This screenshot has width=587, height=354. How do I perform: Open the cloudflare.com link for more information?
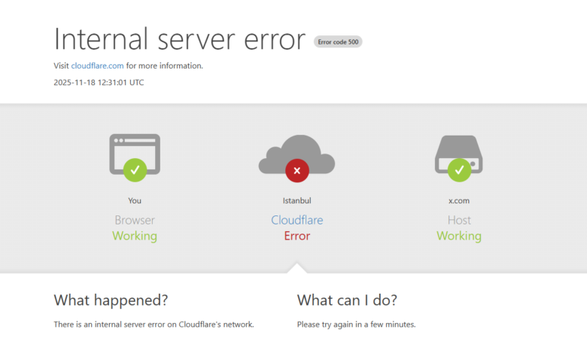(97, 66)
